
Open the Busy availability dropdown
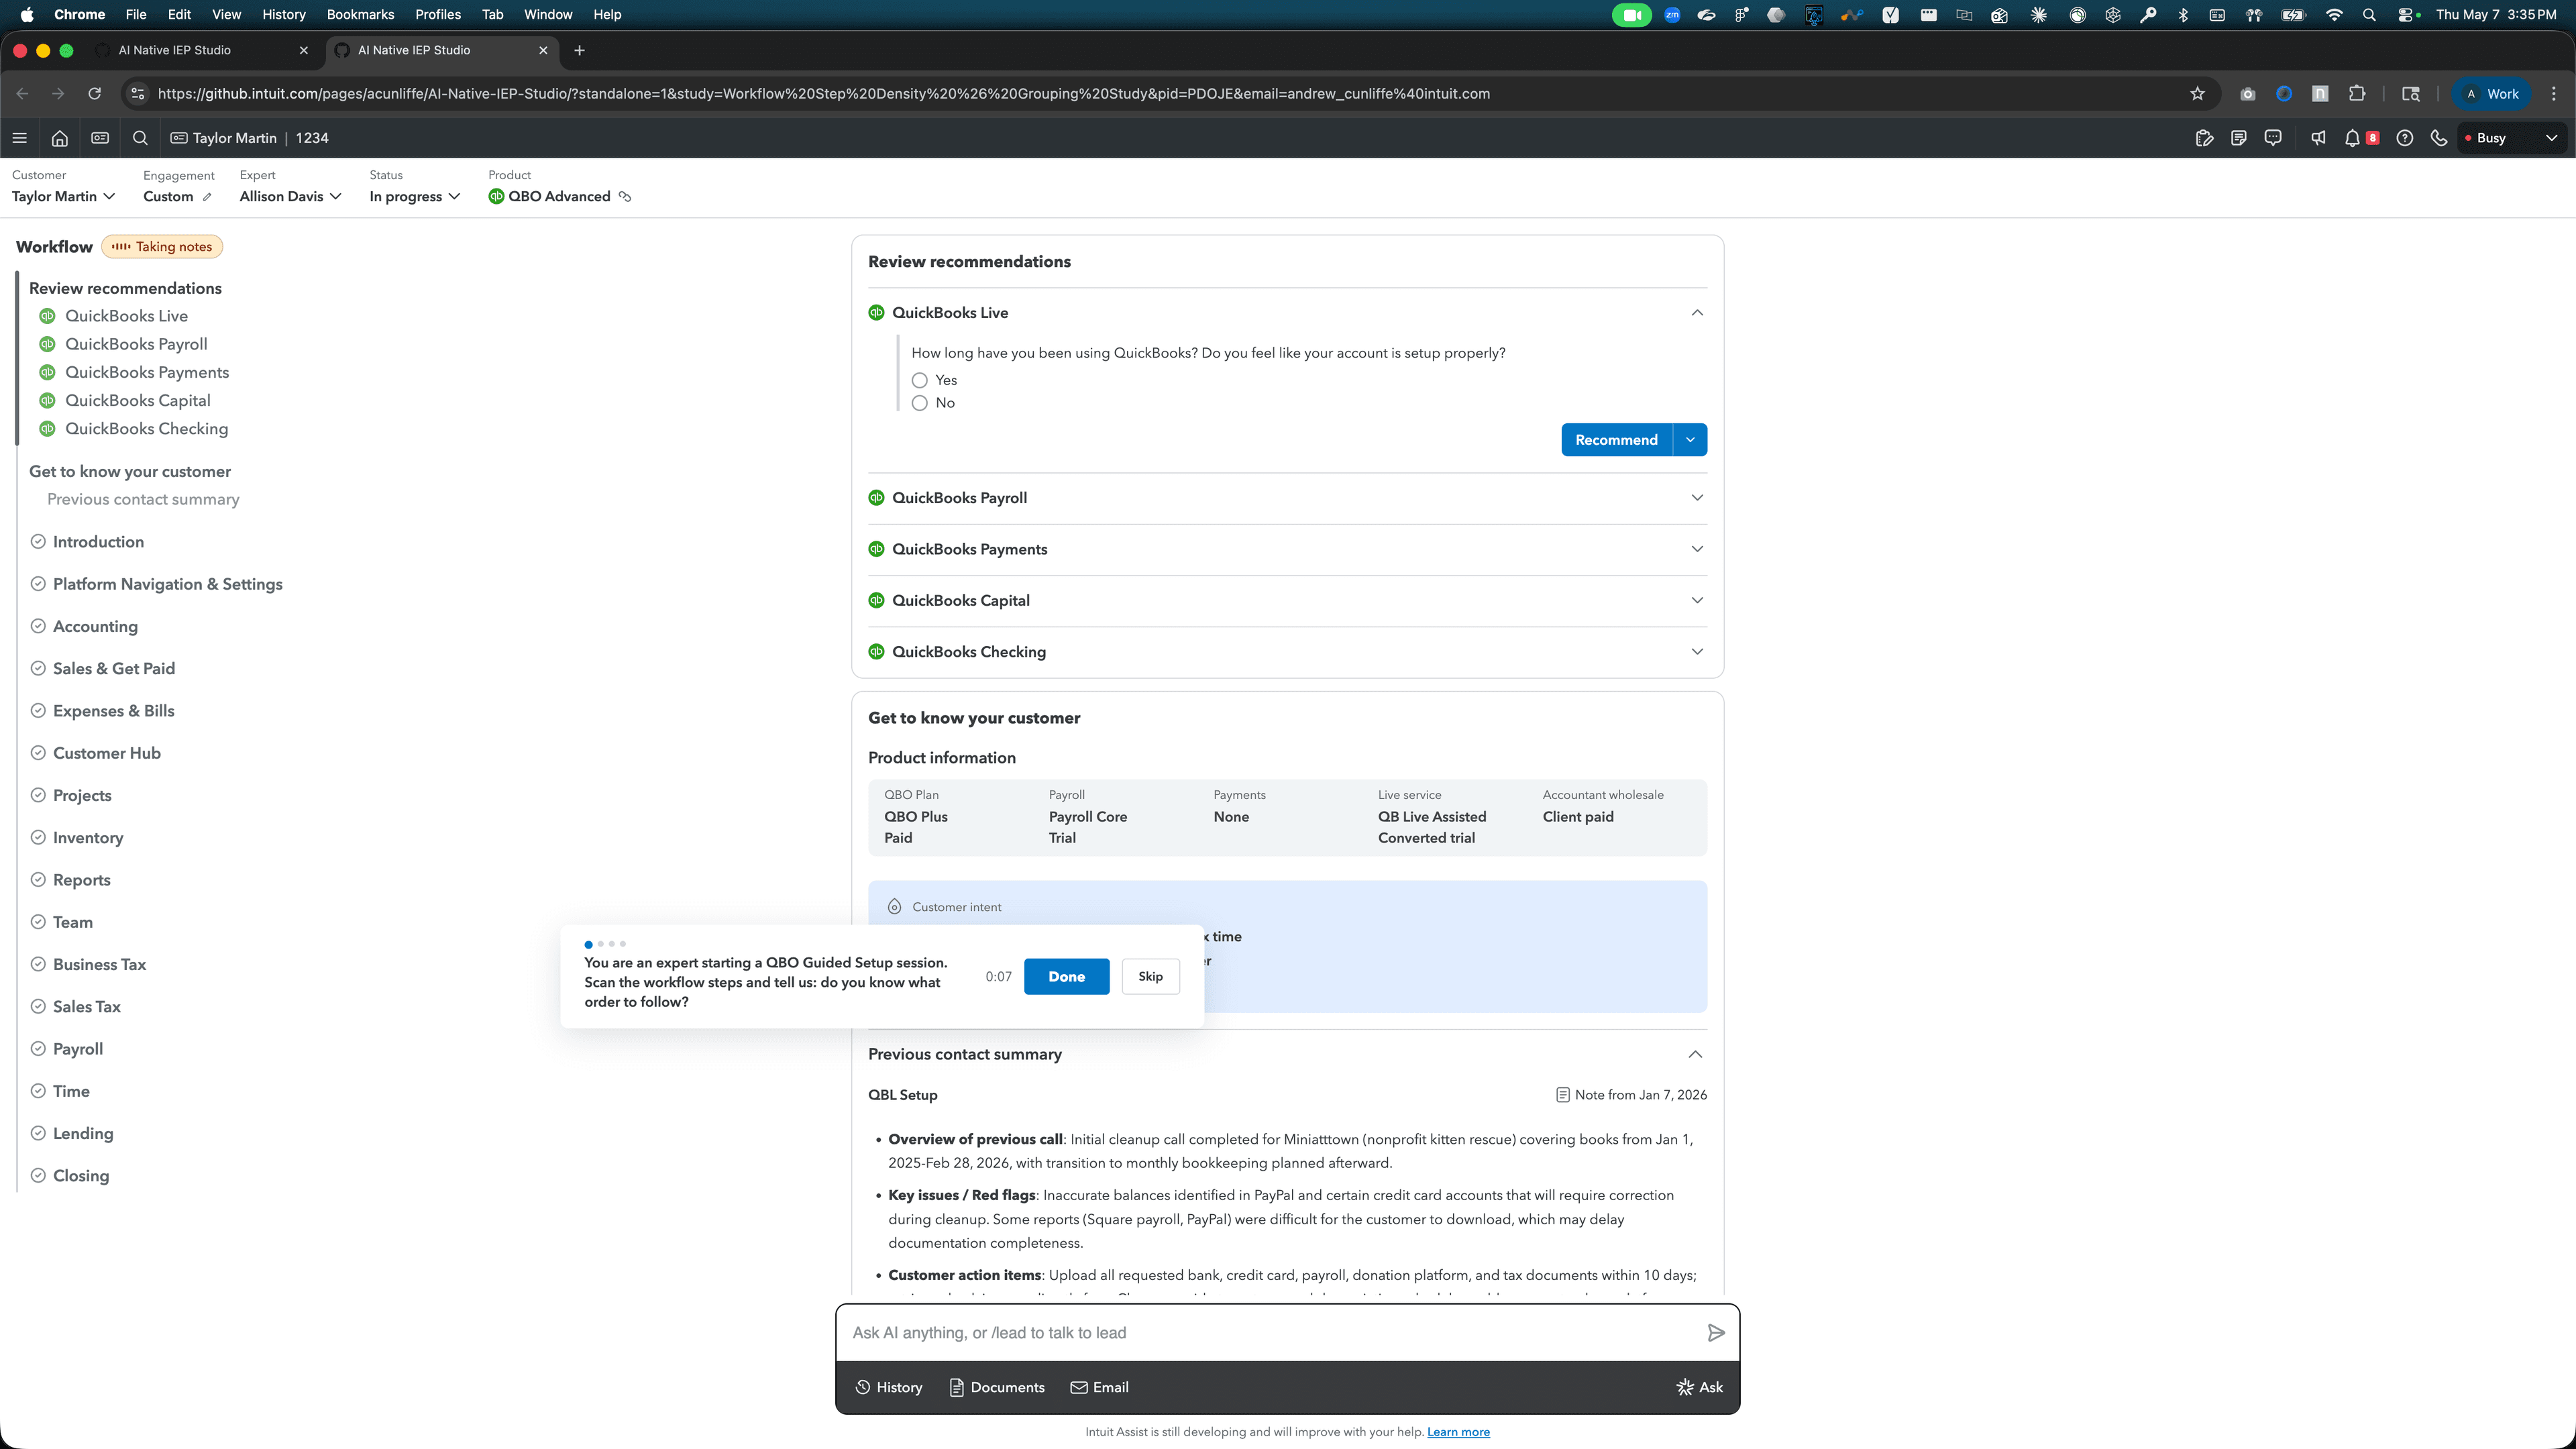2512,138
